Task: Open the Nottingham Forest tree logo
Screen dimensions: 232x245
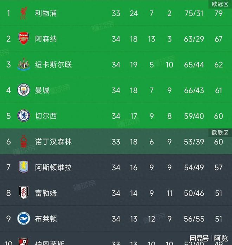Action: click(x=24, y=141)
